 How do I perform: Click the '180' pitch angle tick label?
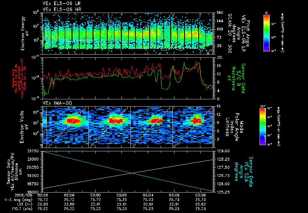[220, 13]
